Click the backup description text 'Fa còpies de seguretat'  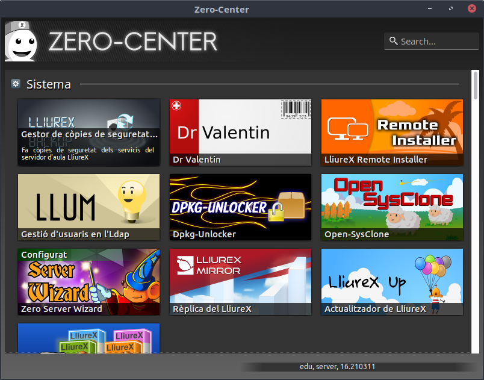88,154
